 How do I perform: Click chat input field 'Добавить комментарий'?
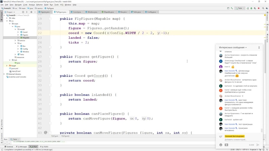pos(242,140)
